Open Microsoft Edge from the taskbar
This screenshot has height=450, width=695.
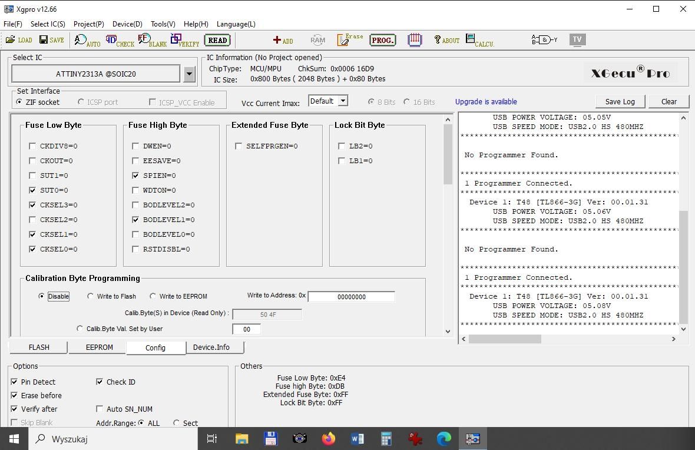[444, 439]
